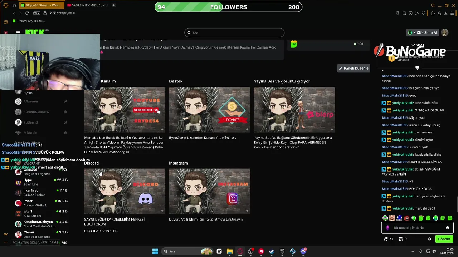This screenshot has height=257, width=458.
Task: Open File Explorer from taskbar
Action: [229, 251]
